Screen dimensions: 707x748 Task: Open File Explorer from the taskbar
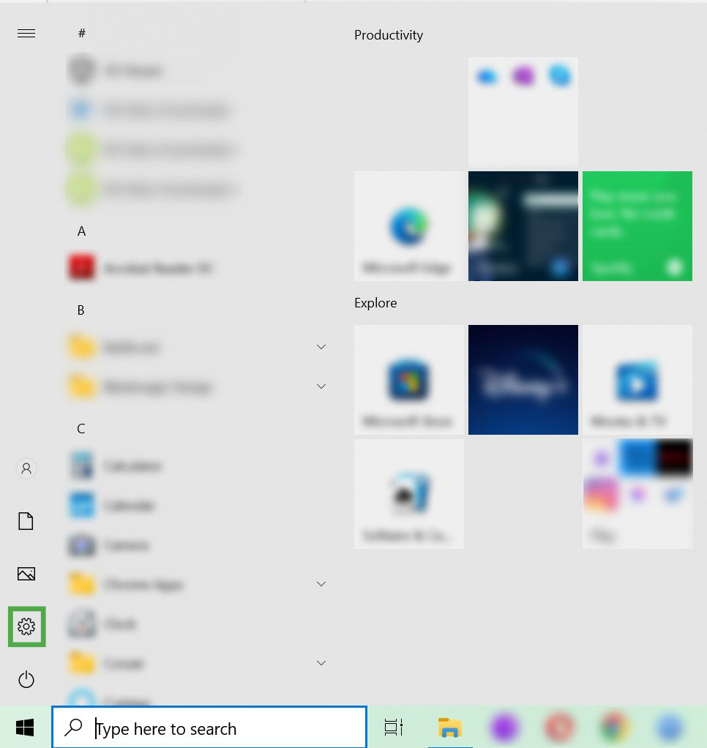click(x=449, y=728)
